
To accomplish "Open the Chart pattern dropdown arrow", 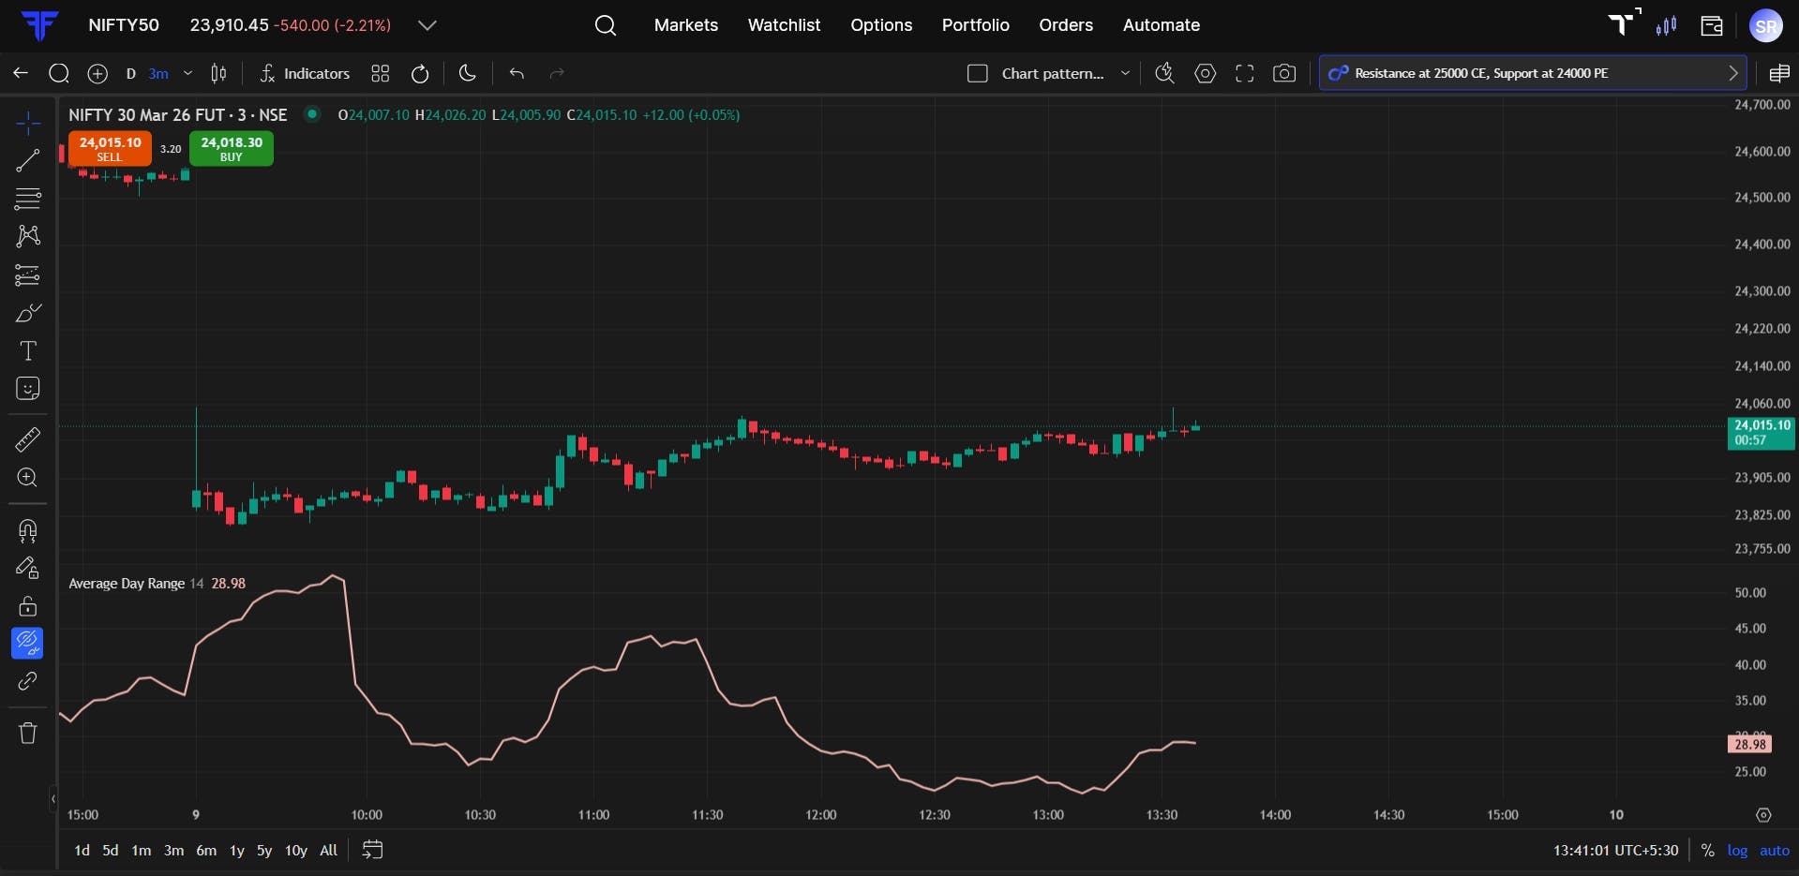I will pos(1125,73).
